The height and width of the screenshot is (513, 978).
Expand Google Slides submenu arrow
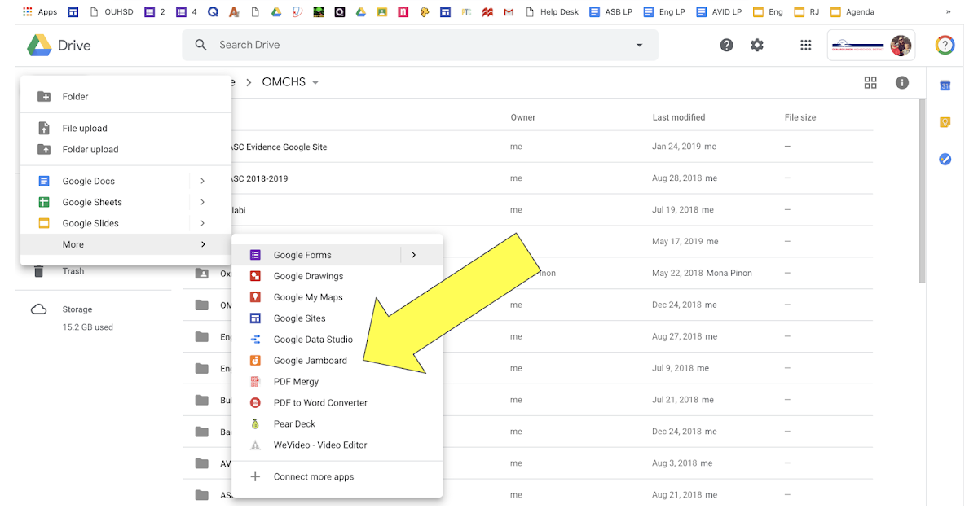pos(203,223)
